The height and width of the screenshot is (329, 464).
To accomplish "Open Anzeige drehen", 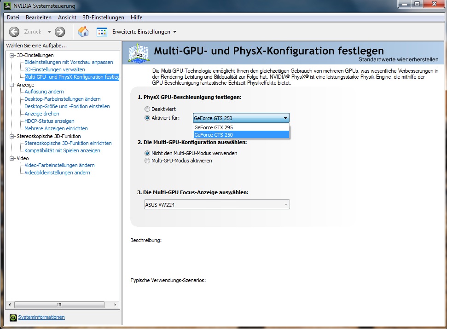I will click(x=42, y=114).
